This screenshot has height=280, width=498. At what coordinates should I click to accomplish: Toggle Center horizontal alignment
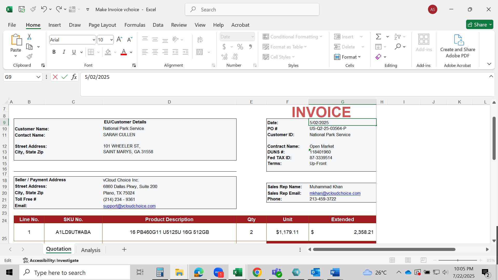click(x=155, y=52)
